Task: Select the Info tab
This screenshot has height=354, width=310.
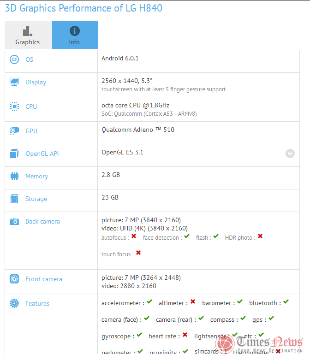Action: [x=74, y=35]
